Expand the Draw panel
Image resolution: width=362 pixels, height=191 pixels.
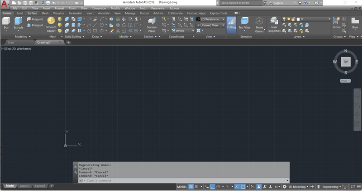(97, 36)
